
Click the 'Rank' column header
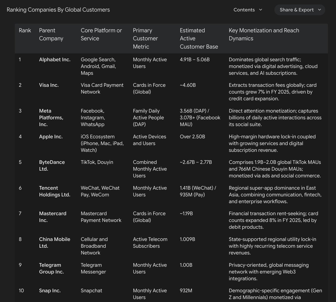[x=25, y=31]
